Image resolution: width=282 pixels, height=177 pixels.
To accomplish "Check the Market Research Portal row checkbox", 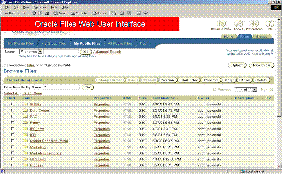I will 13,141.
